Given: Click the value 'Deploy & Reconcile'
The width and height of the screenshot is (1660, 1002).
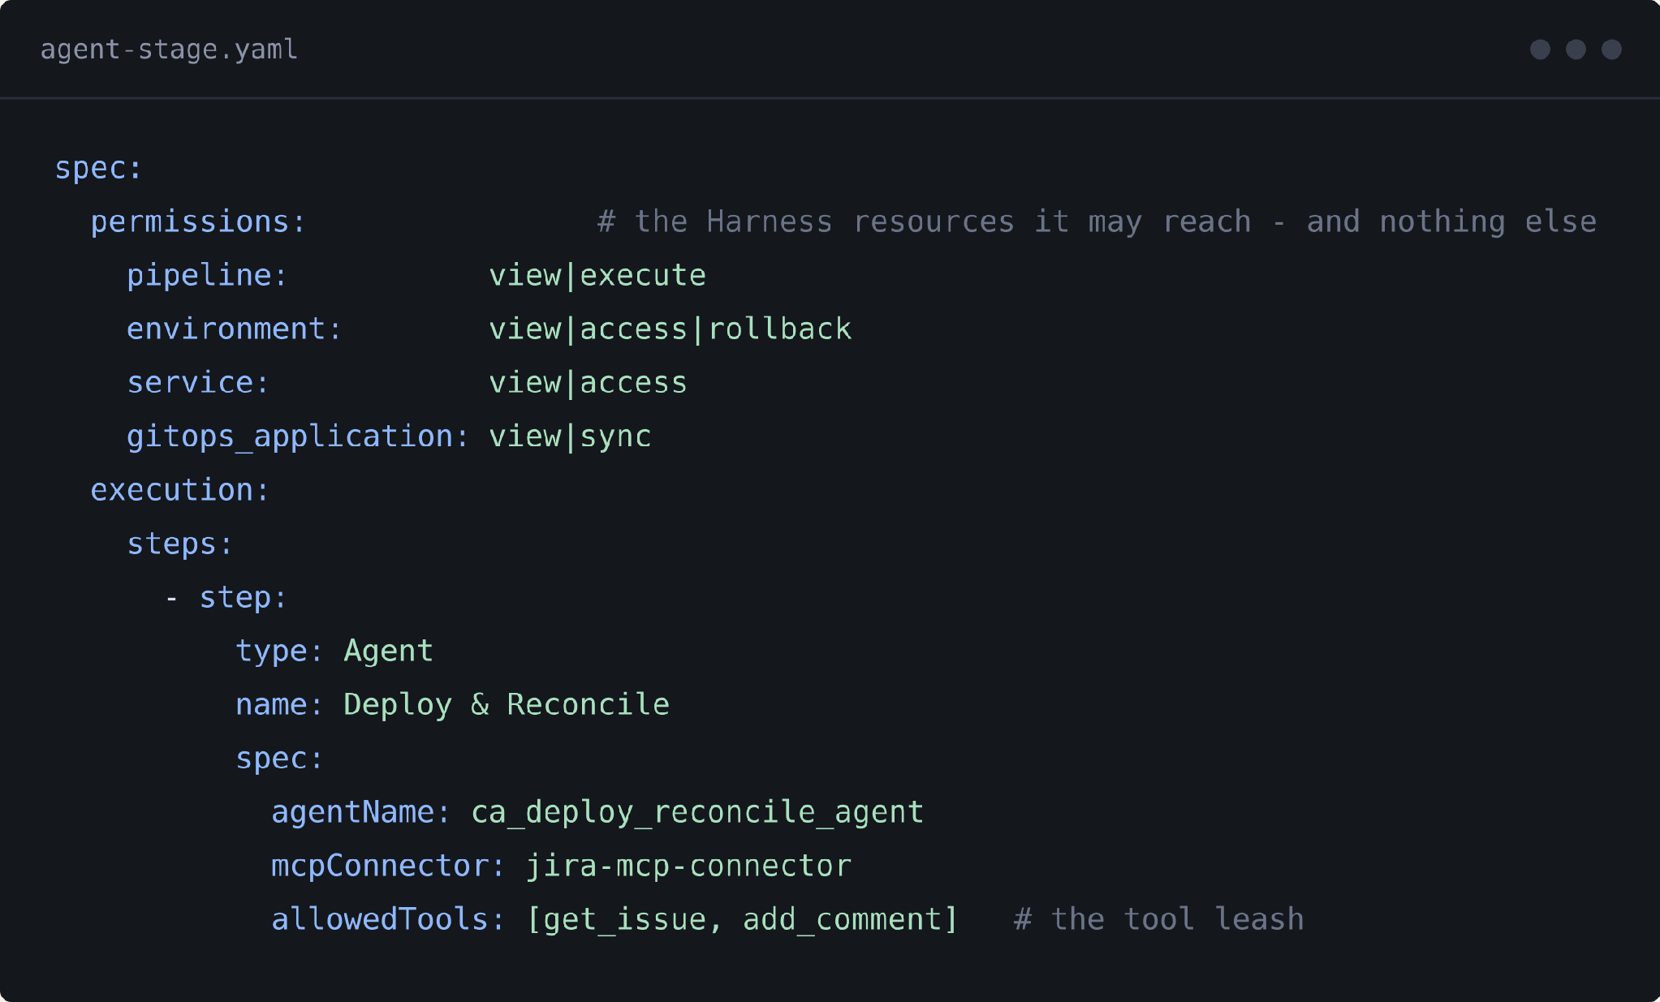Looking at the screenshot, I should point(507,704).
